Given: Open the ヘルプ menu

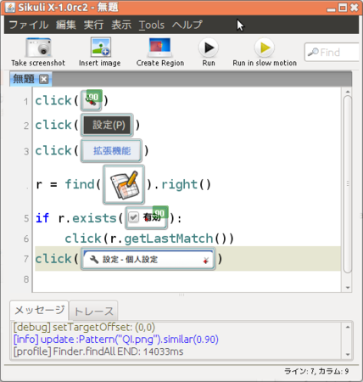Looking at the screenshot, I should 187,25.
